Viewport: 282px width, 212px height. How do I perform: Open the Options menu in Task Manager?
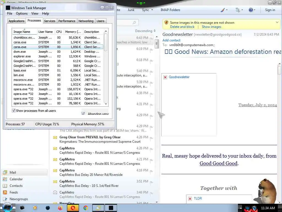click(22, 14)
